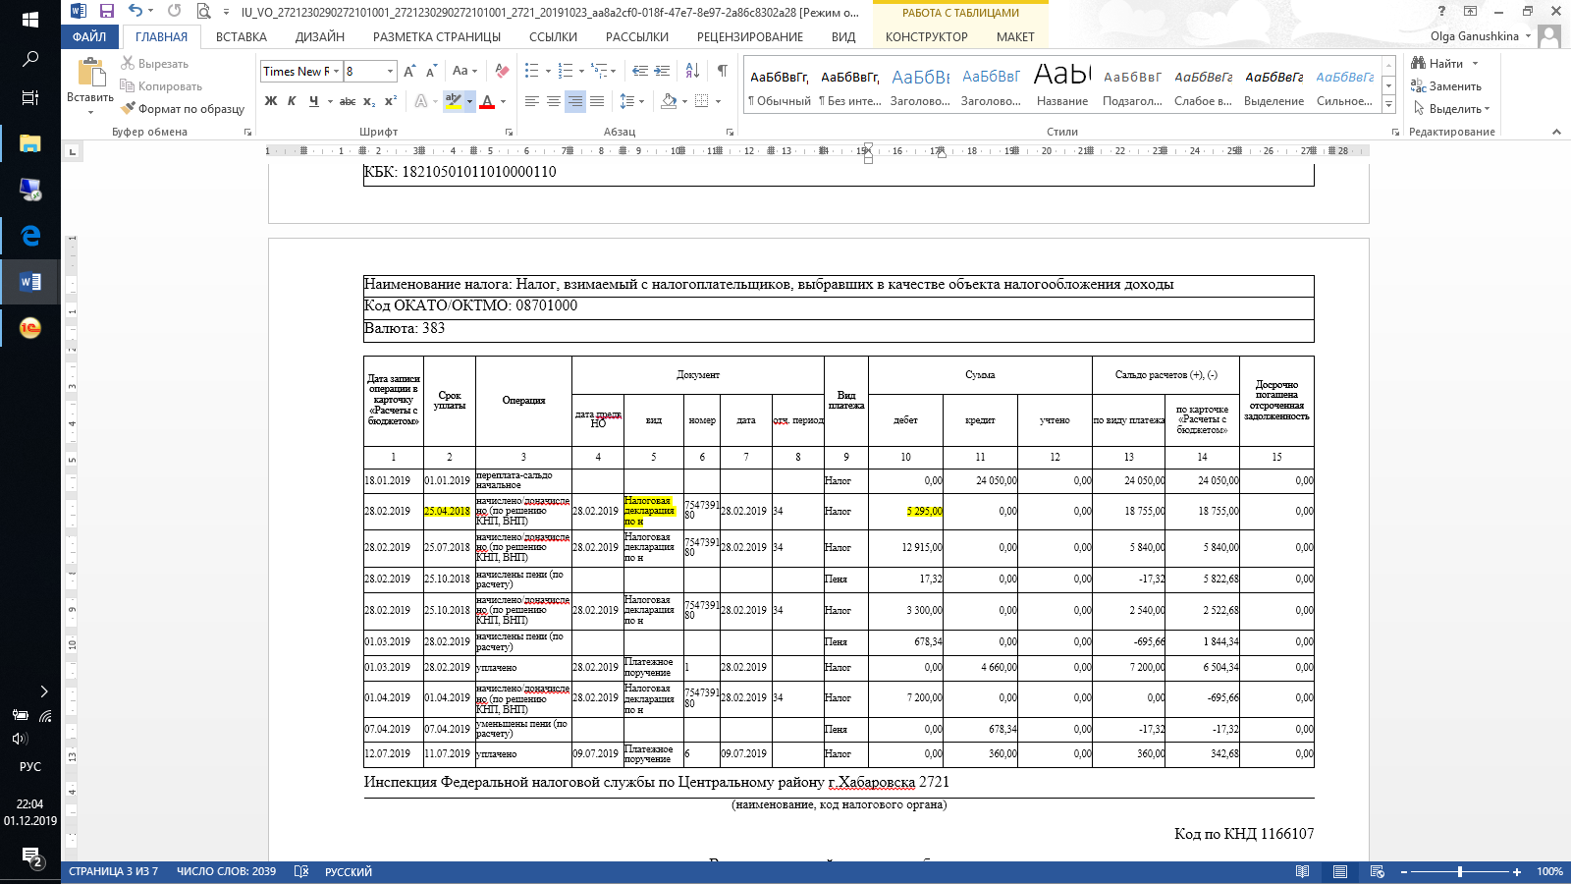Open the Times New Roman font dropdown
Viewport: 1571px width, 884px height.
[336, 72]
